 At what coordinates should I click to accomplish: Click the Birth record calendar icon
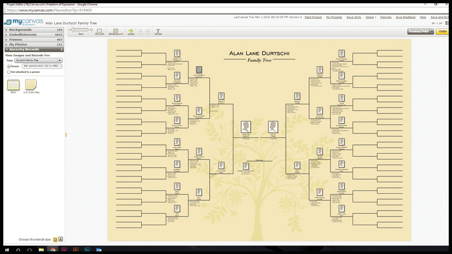pyautogui.click(x=13, y=85)
